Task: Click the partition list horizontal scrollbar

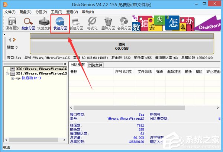Action: 130,108
